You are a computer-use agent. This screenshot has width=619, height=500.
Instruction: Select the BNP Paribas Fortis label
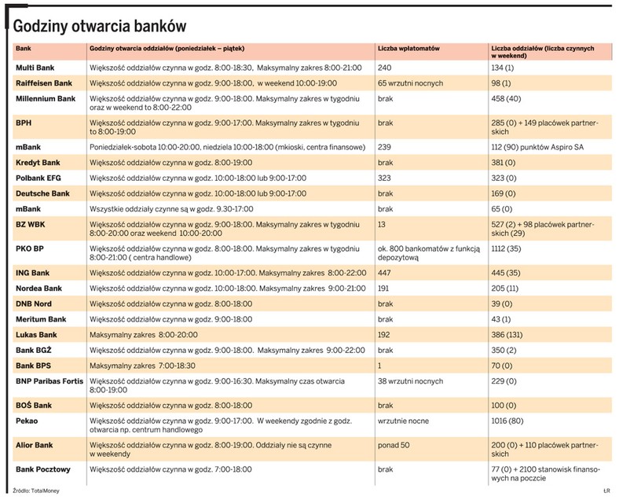49,381
